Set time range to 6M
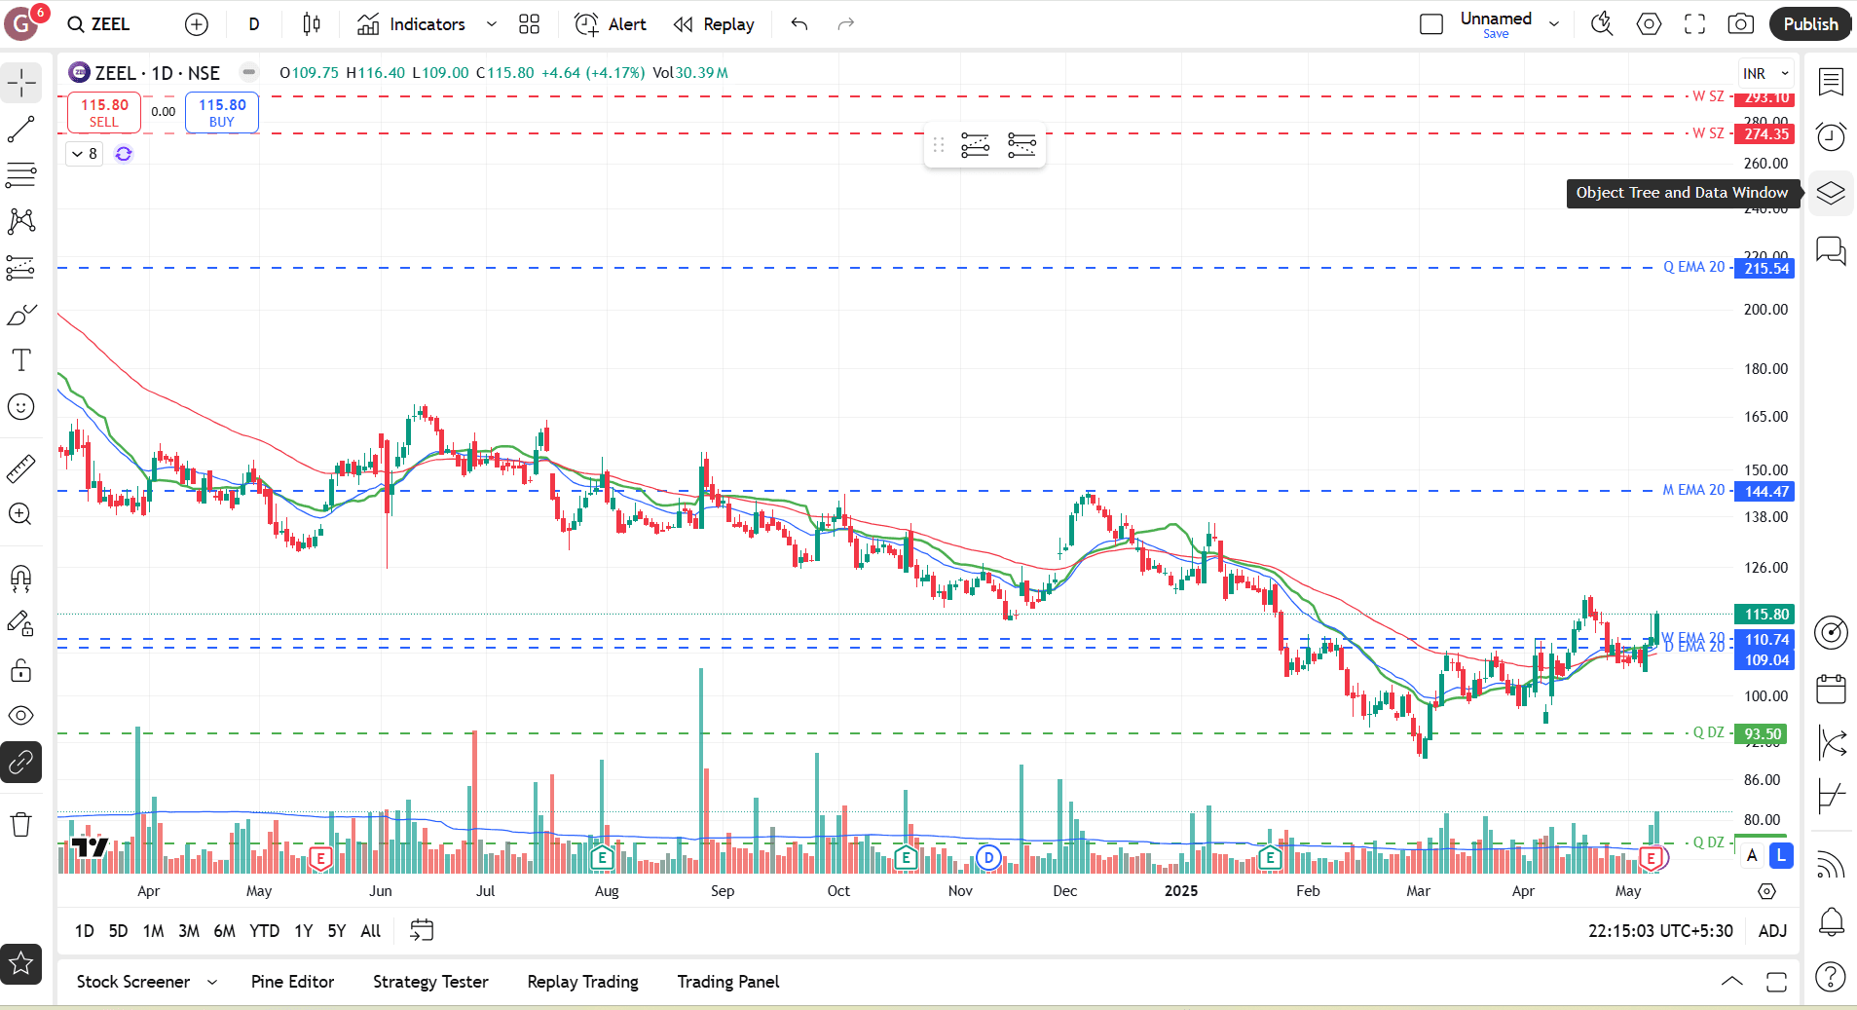The height and width of the screenshot is (1010, 1857). coord(224,931)
